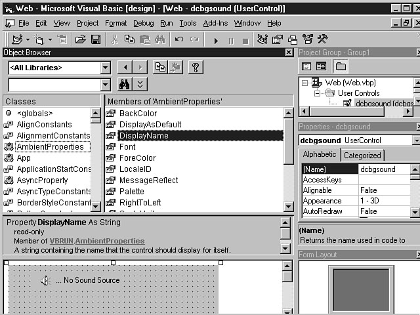The image size is (420, 315).
Task: Click Copy to Clipboard in Object Browser
Action: point(159,67)
